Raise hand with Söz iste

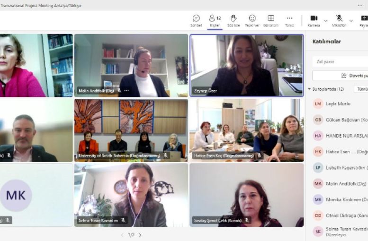(x=233, y=21)
